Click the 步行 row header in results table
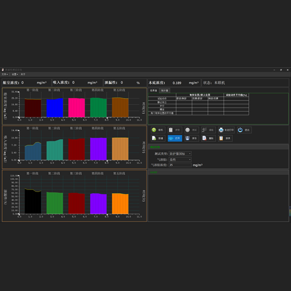The image size is (291, 291). pos(162,106)
